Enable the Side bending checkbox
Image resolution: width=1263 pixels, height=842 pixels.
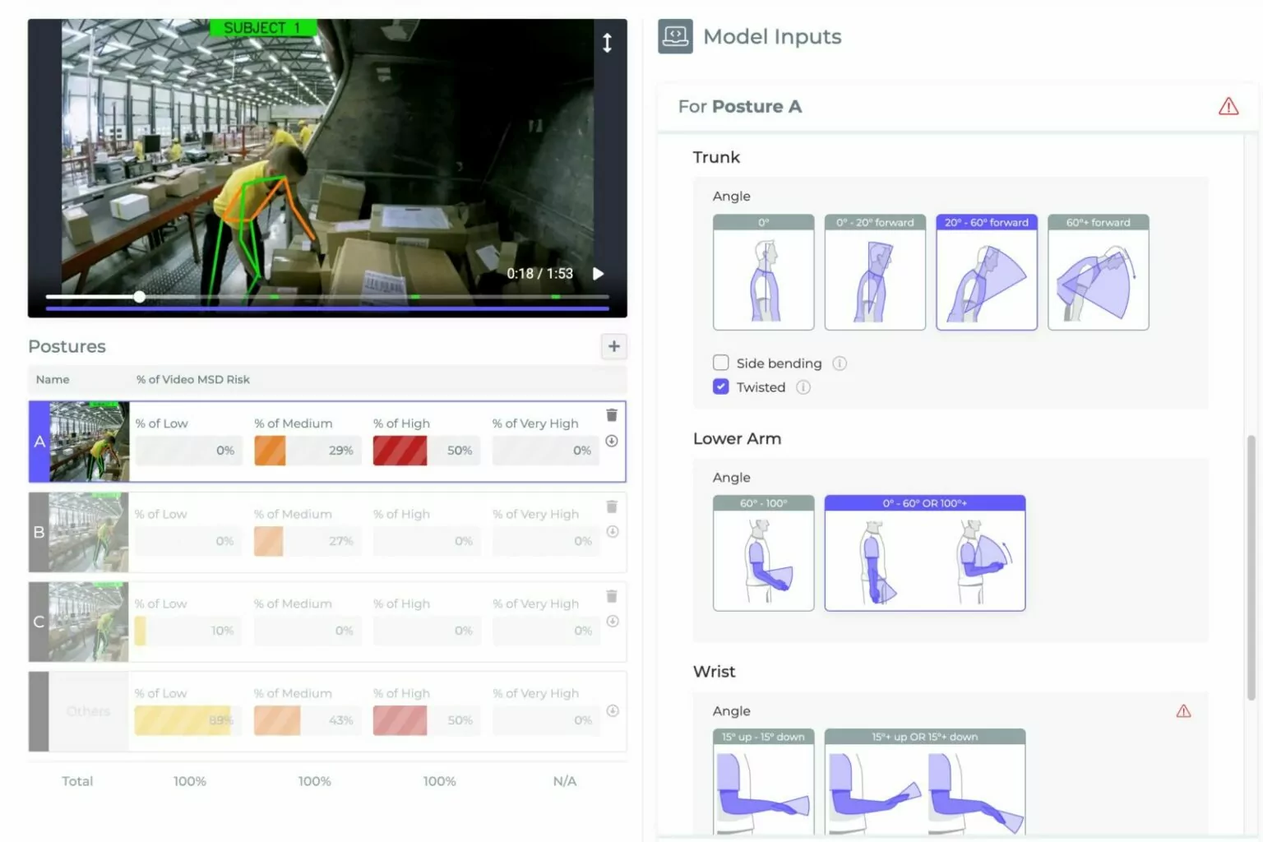(721, 363)
